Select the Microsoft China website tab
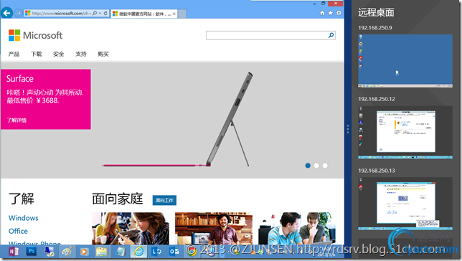Viewport: 462px width, 261px height. pos(144,14)
